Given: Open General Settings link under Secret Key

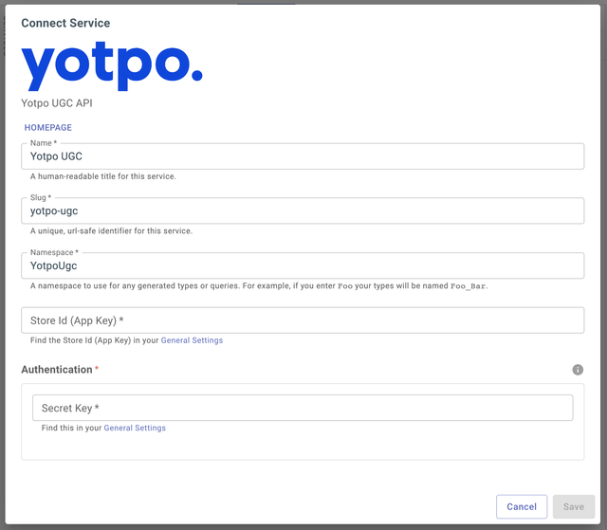Looking at the screenshot, I should click(135, 428).
